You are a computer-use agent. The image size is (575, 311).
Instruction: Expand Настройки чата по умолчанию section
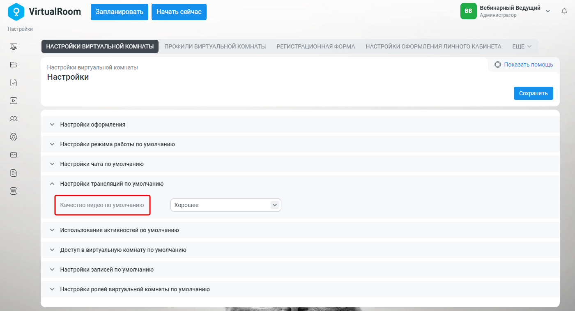(300, 164)
